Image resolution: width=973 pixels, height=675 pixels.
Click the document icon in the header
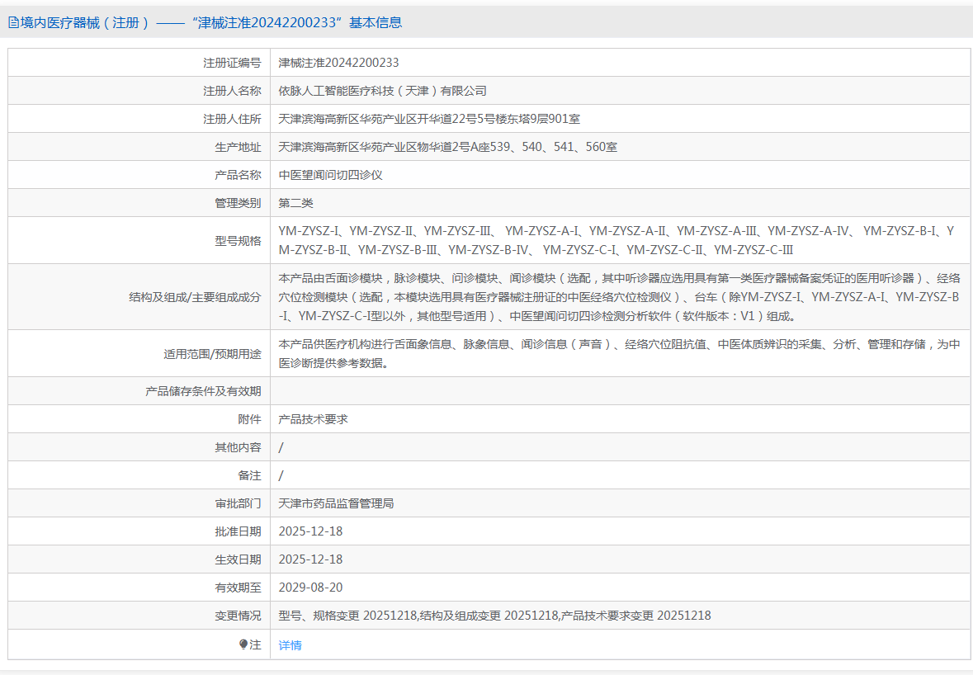pyautogui.click(x=13, y=23)
